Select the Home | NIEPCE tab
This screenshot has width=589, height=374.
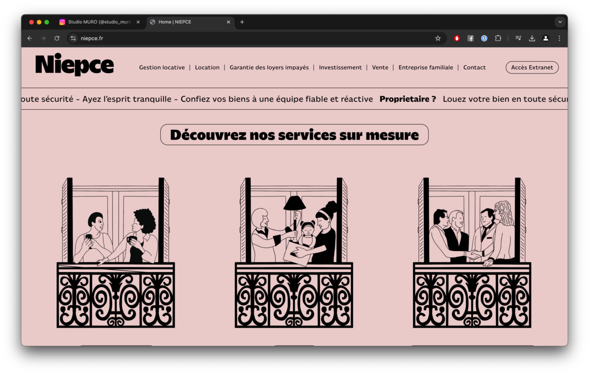(x=191, y=22)
